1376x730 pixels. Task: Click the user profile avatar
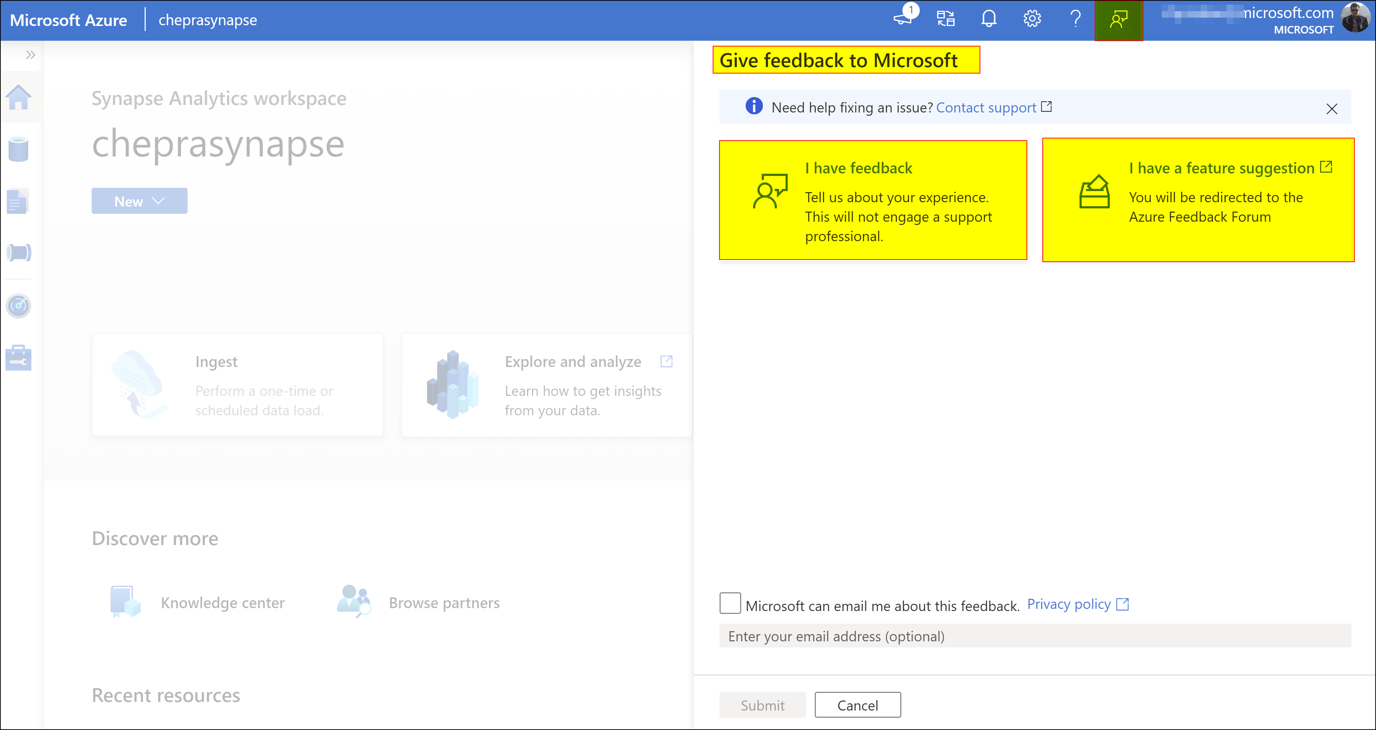click(1356, 18)
